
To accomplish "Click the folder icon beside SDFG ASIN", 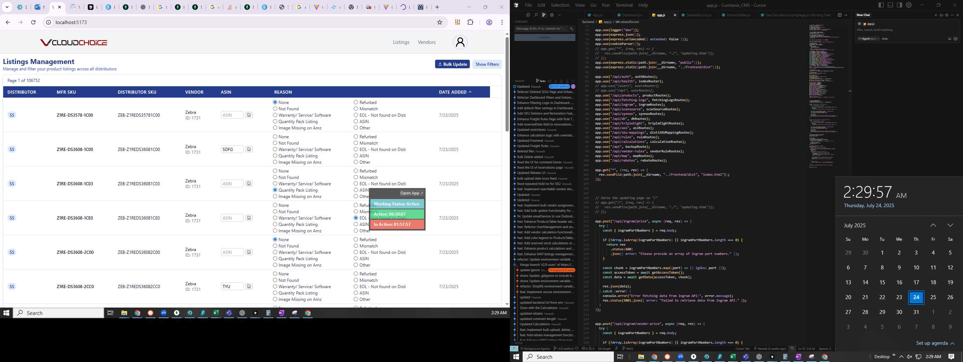I will 249,149.
